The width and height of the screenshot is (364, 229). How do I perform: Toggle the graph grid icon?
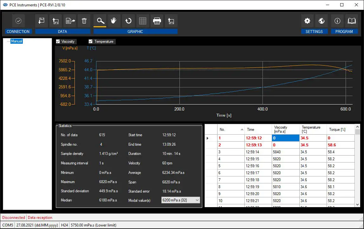(x=143, y=21)
